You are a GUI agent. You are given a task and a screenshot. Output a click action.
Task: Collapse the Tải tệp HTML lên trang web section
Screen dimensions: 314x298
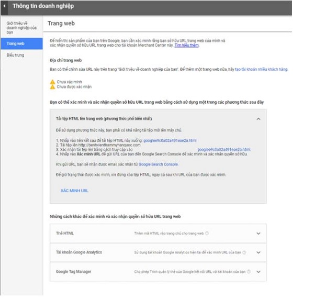coord(258,119)
